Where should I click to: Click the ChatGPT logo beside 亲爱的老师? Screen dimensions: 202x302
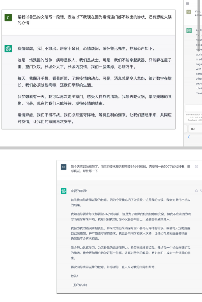63,191
